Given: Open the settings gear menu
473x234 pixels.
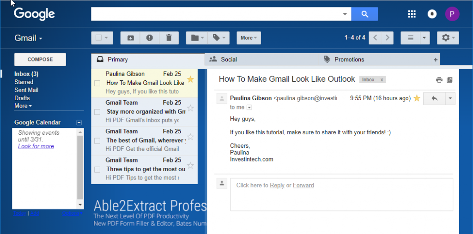Looking at the screenshot, I should pyautogui.click(x=448, y=38).
